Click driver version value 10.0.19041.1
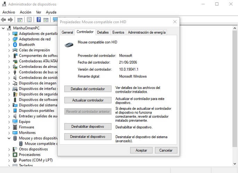The height and width of the screenshot is (173, 238). (x=129, y=69)
